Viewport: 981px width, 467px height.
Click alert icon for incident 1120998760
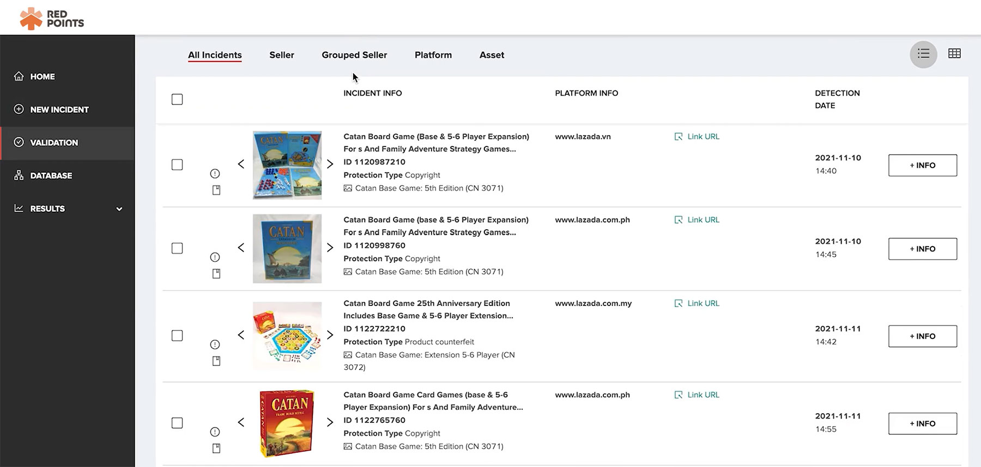pyautogui.click(x=215, y=257)
